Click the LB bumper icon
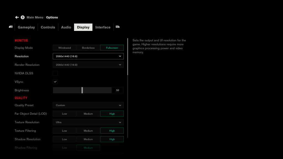This screenshot has width=283, height=159. 11,27
